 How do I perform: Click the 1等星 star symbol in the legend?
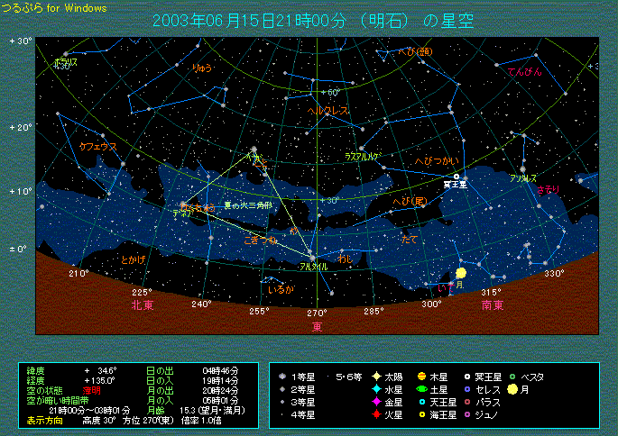click(x=282, y=377)
